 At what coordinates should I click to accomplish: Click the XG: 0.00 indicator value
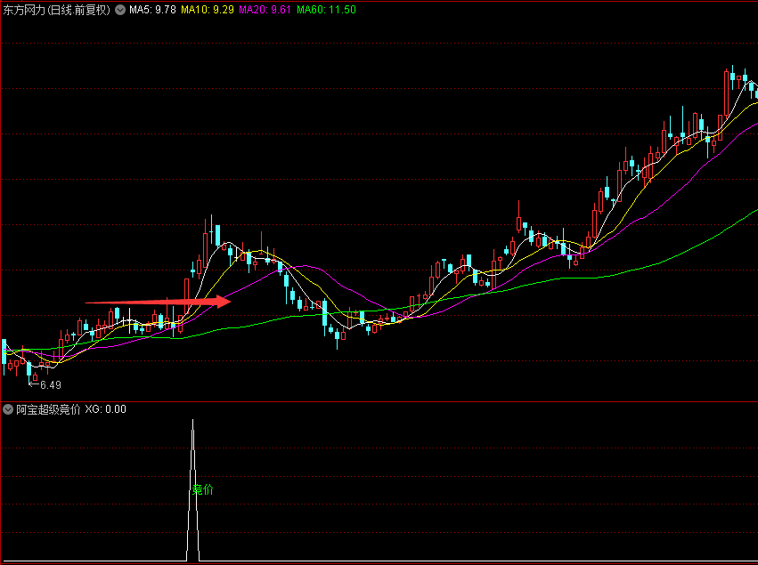105,409
